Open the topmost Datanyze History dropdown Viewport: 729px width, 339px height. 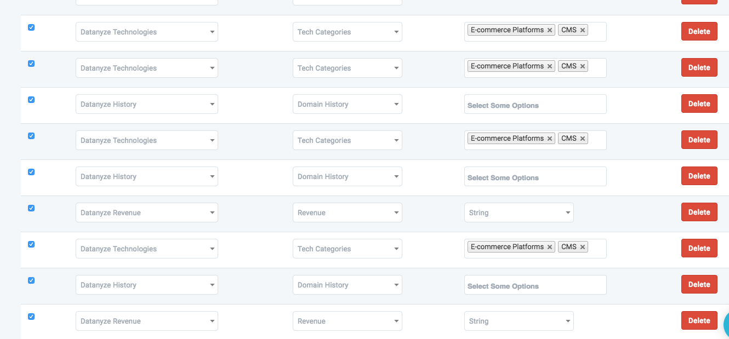click(146, 104)
